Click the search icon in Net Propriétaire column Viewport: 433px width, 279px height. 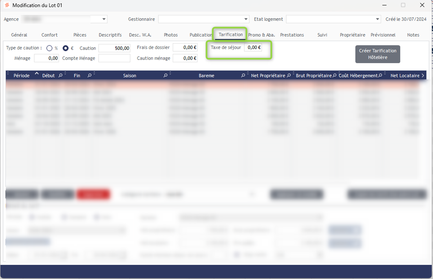click(x=289, y=76)
